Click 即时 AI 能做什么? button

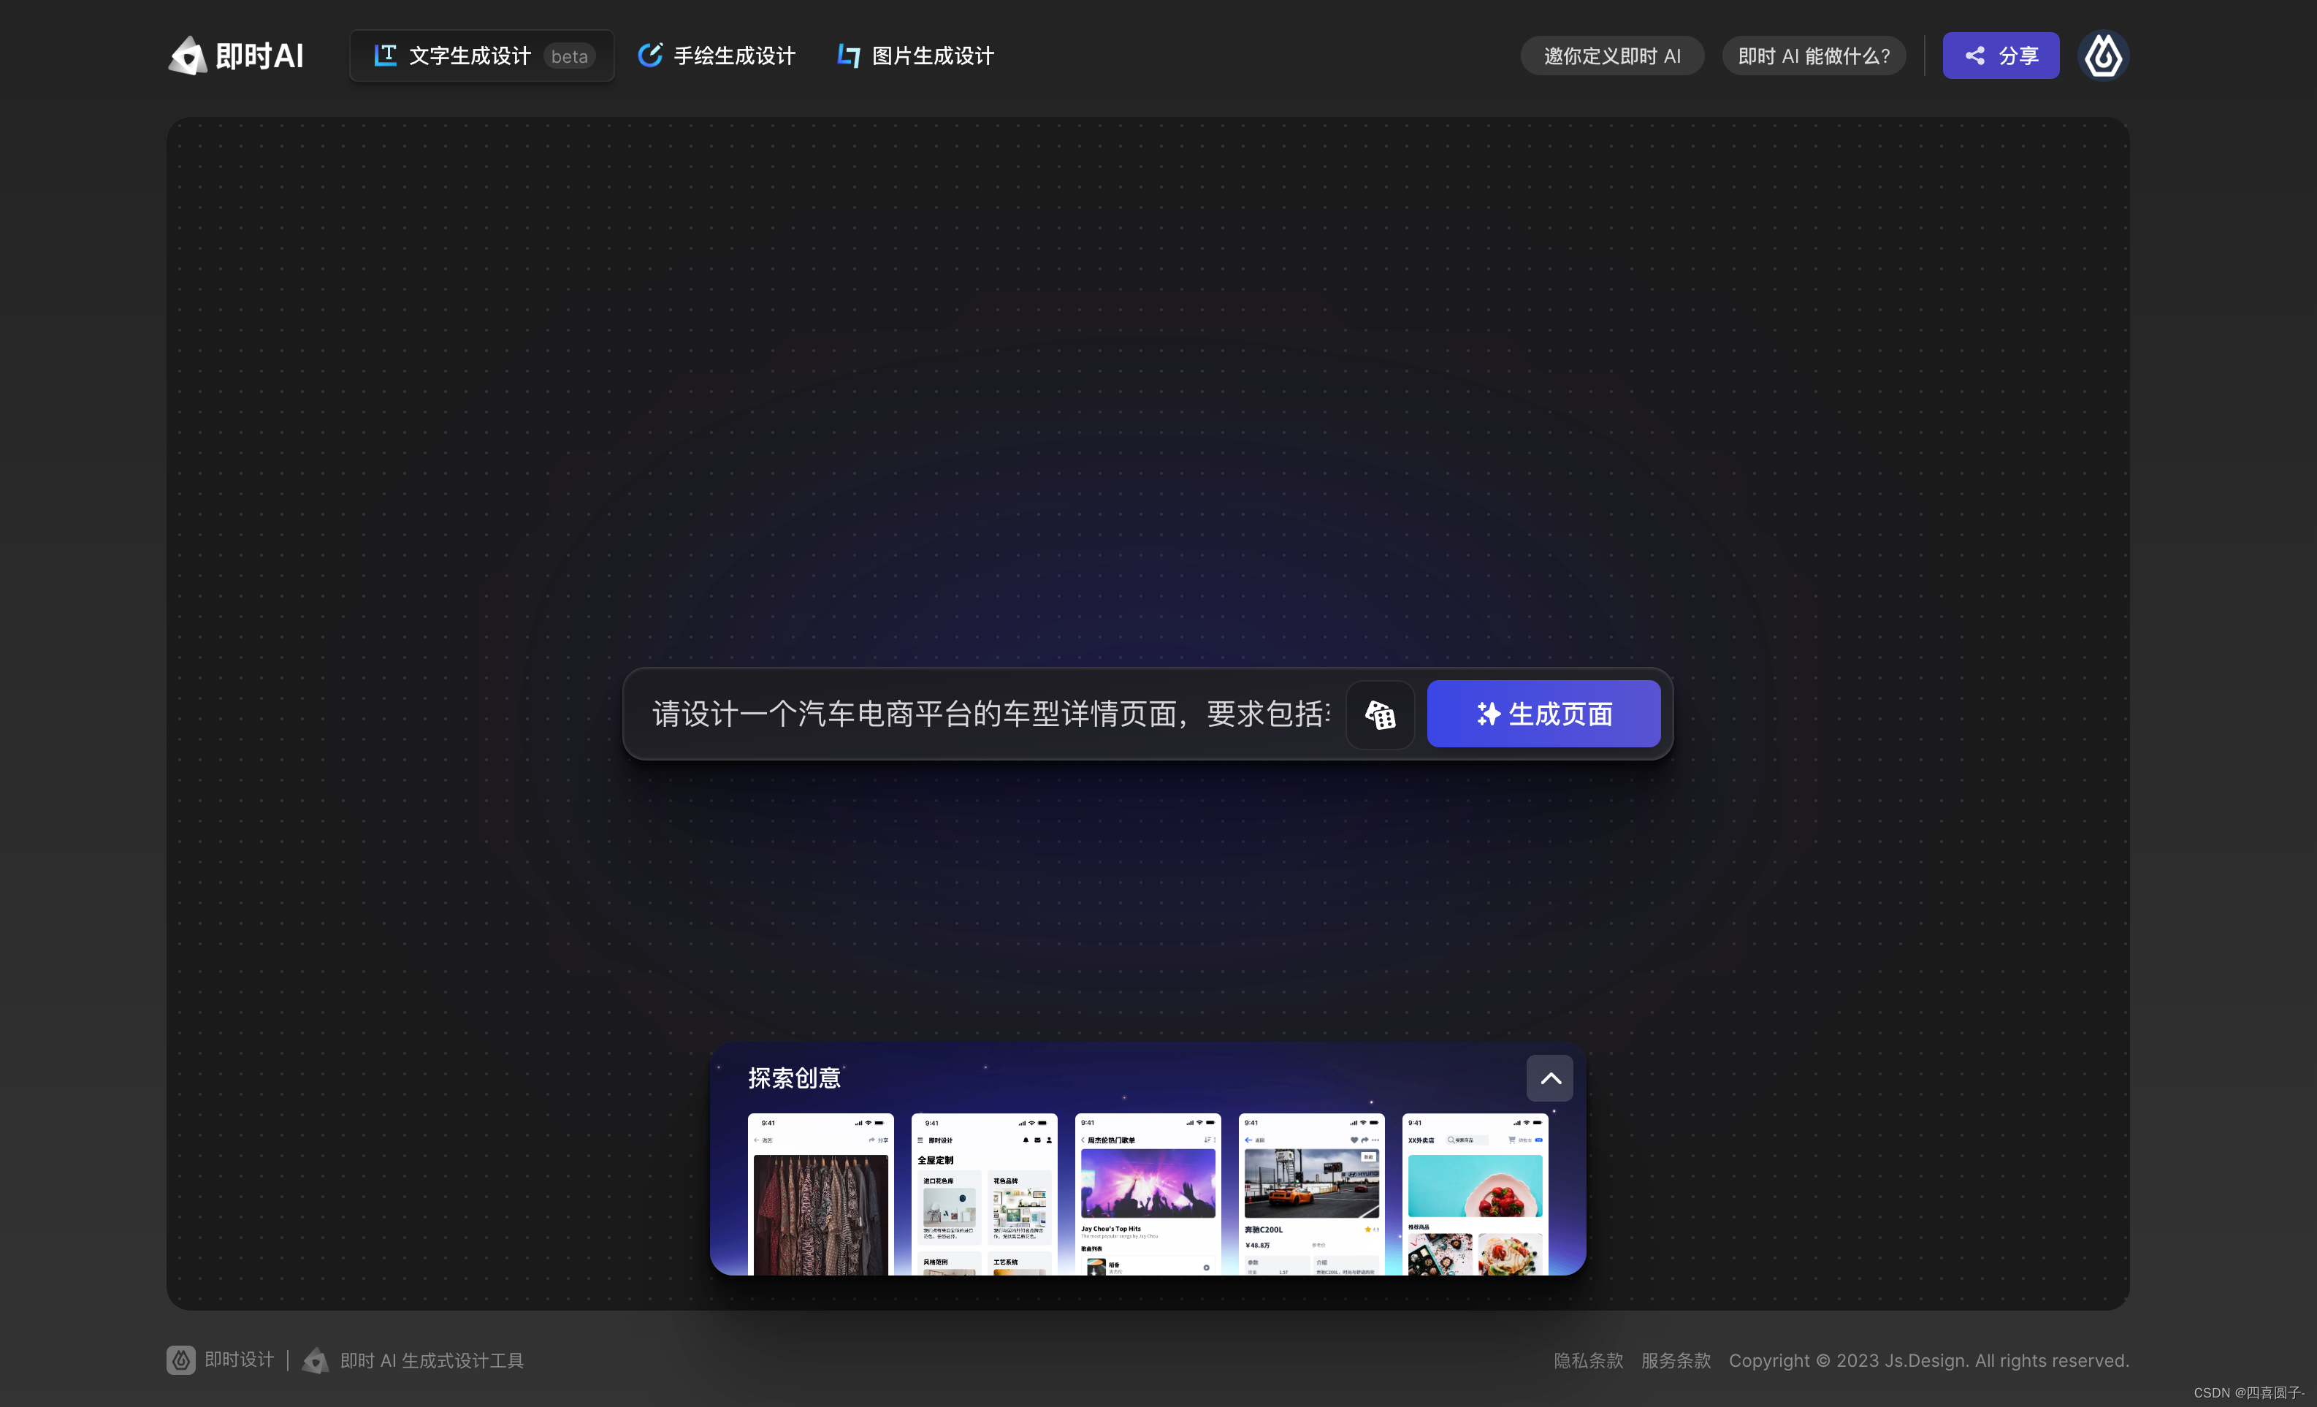[1813, 56]
